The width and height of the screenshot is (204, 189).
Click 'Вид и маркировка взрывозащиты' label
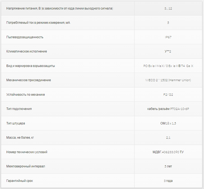[31, 66]
